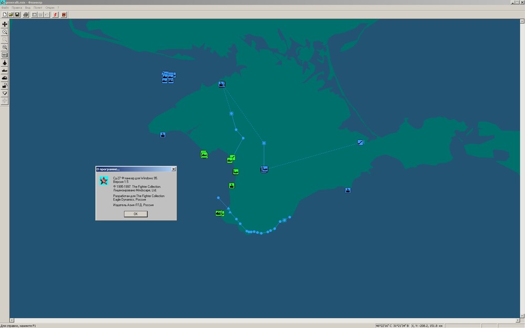
Task: Select the pan/move map tool
Action: (5, 24)
